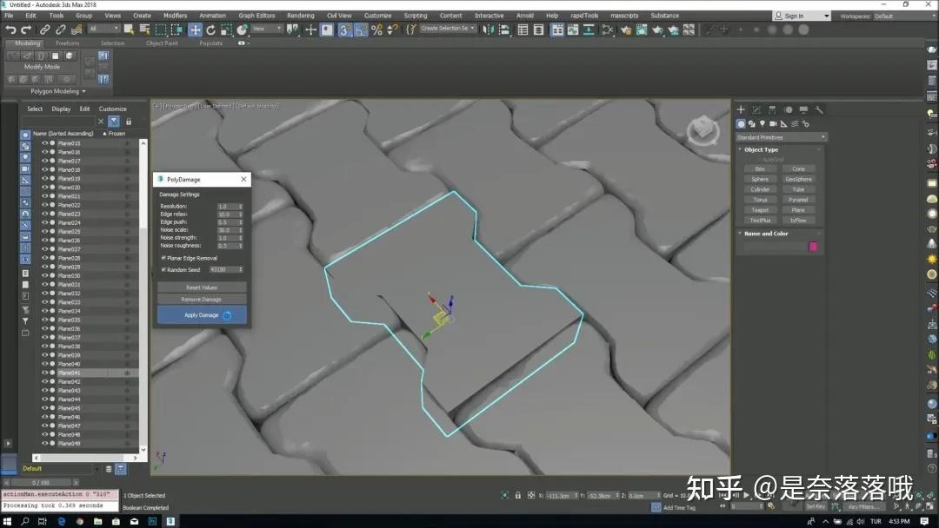The height and width of the screenshot is (528, 939).
Task: Open Render Setup from the toolbar
Action: [x=627, y=30]
